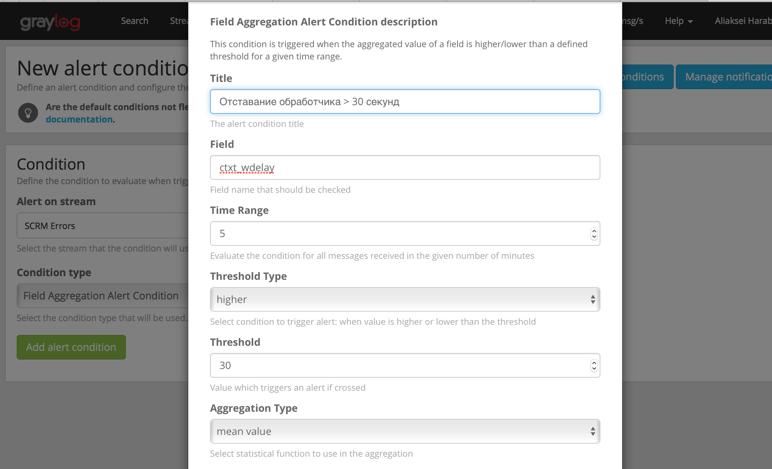772x469 pixels.
Task: Open the Search page
Action: coord(134,21)
